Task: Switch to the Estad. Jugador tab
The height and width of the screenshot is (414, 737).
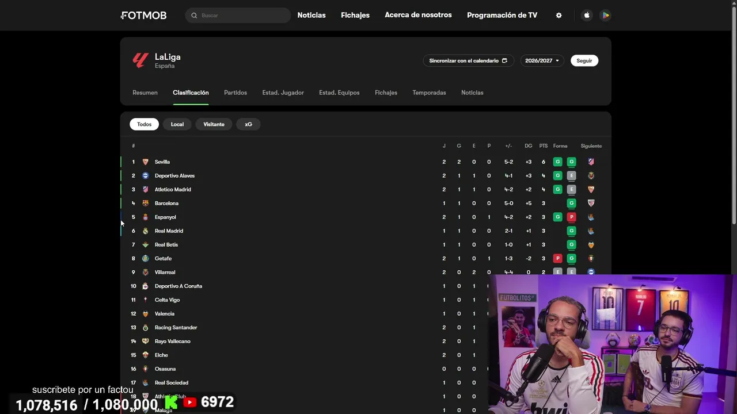Action: [283, 93]
